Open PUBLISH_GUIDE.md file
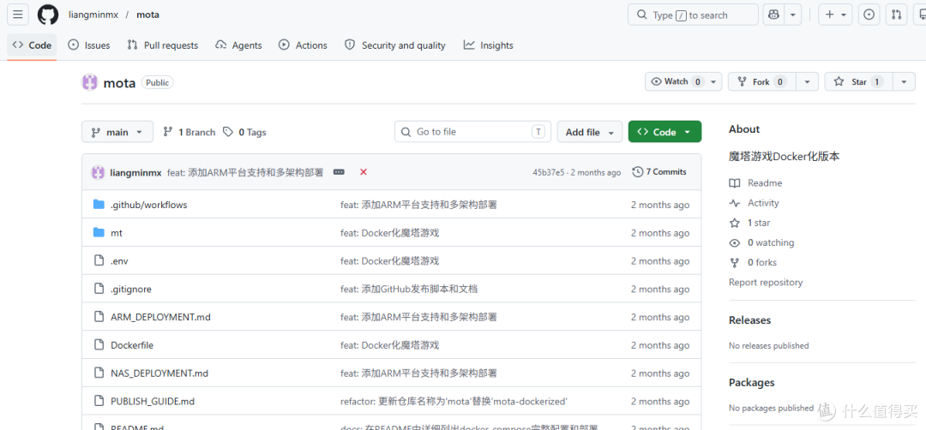The width and height of the screenshot is (926, 430). (x=153, y=402)
